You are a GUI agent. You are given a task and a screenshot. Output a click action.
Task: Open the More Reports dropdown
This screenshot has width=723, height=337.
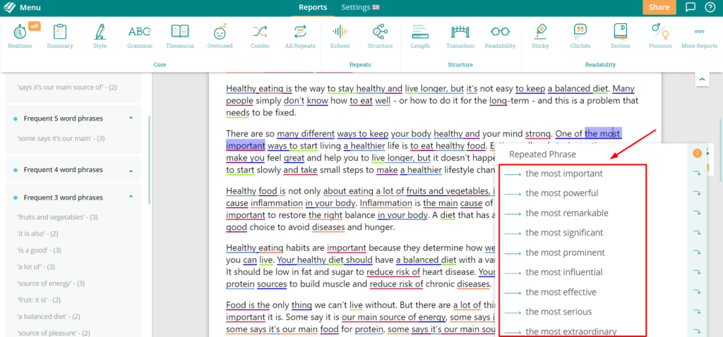tap(699, 35)
